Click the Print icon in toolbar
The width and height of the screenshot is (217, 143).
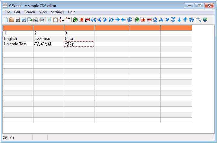tap(42, 20)
